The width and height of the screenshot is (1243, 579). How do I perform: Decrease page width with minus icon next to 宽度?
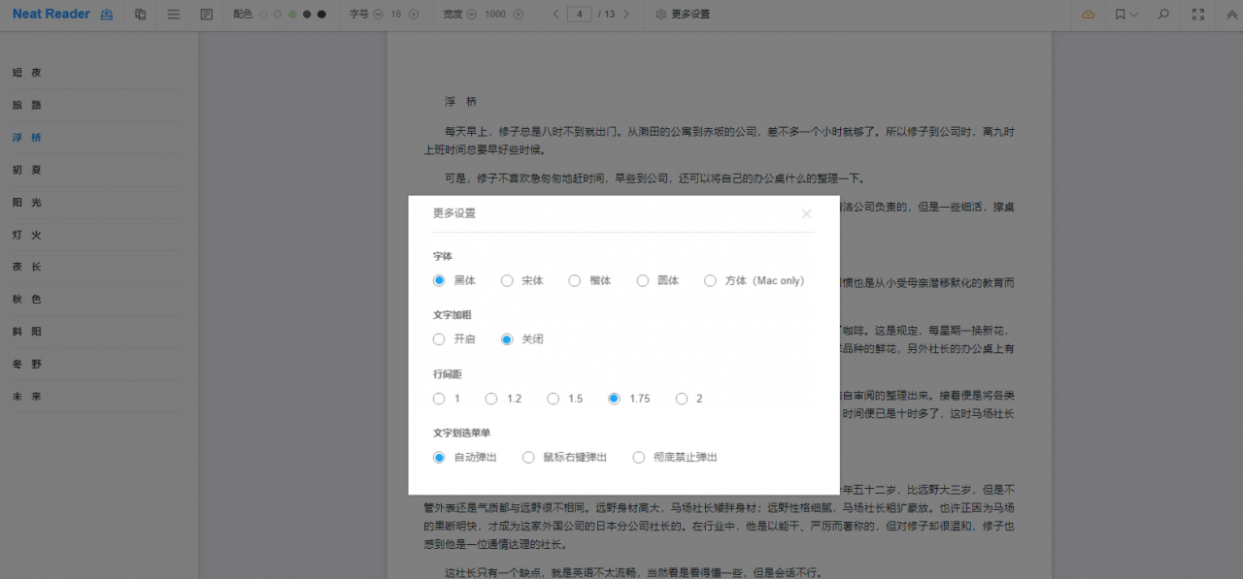(472, 15)
